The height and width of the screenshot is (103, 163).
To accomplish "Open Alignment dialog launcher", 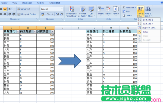I will point(37,19).
